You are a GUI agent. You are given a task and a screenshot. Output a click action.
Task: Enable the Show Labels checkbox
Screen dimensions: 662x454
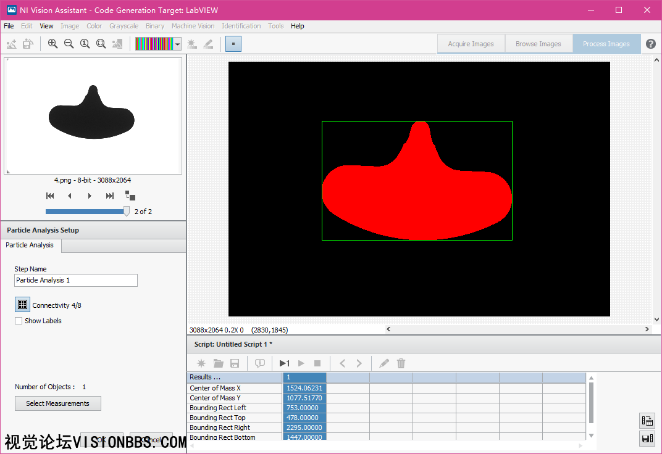click(x=19, y=321)
